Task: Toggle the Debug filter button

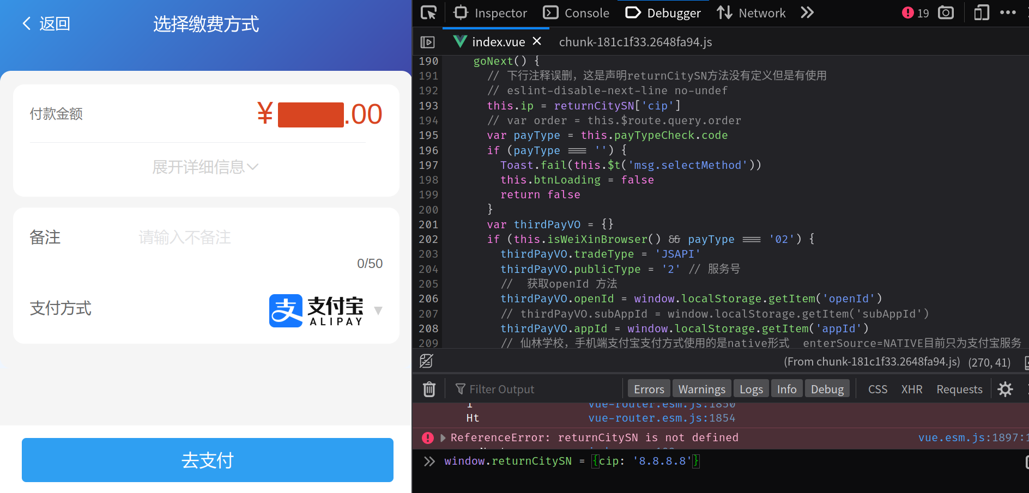Action: pyautogui.click(x=827, y=389)
